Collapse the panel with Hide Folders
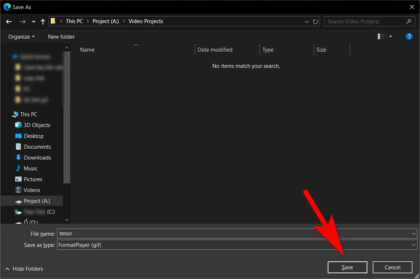Viewport: 420px width, 279px height. point(24,269)
